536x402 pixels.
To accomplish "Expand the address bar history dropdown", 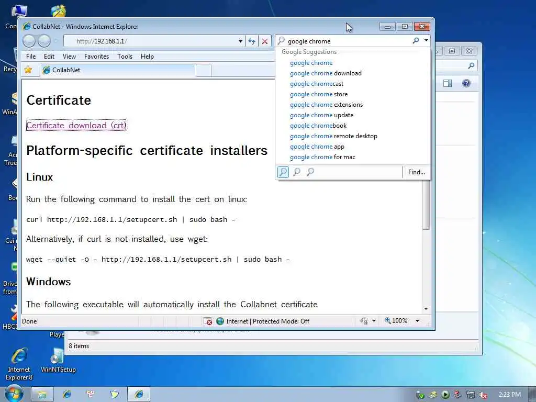I will [240, 41].
